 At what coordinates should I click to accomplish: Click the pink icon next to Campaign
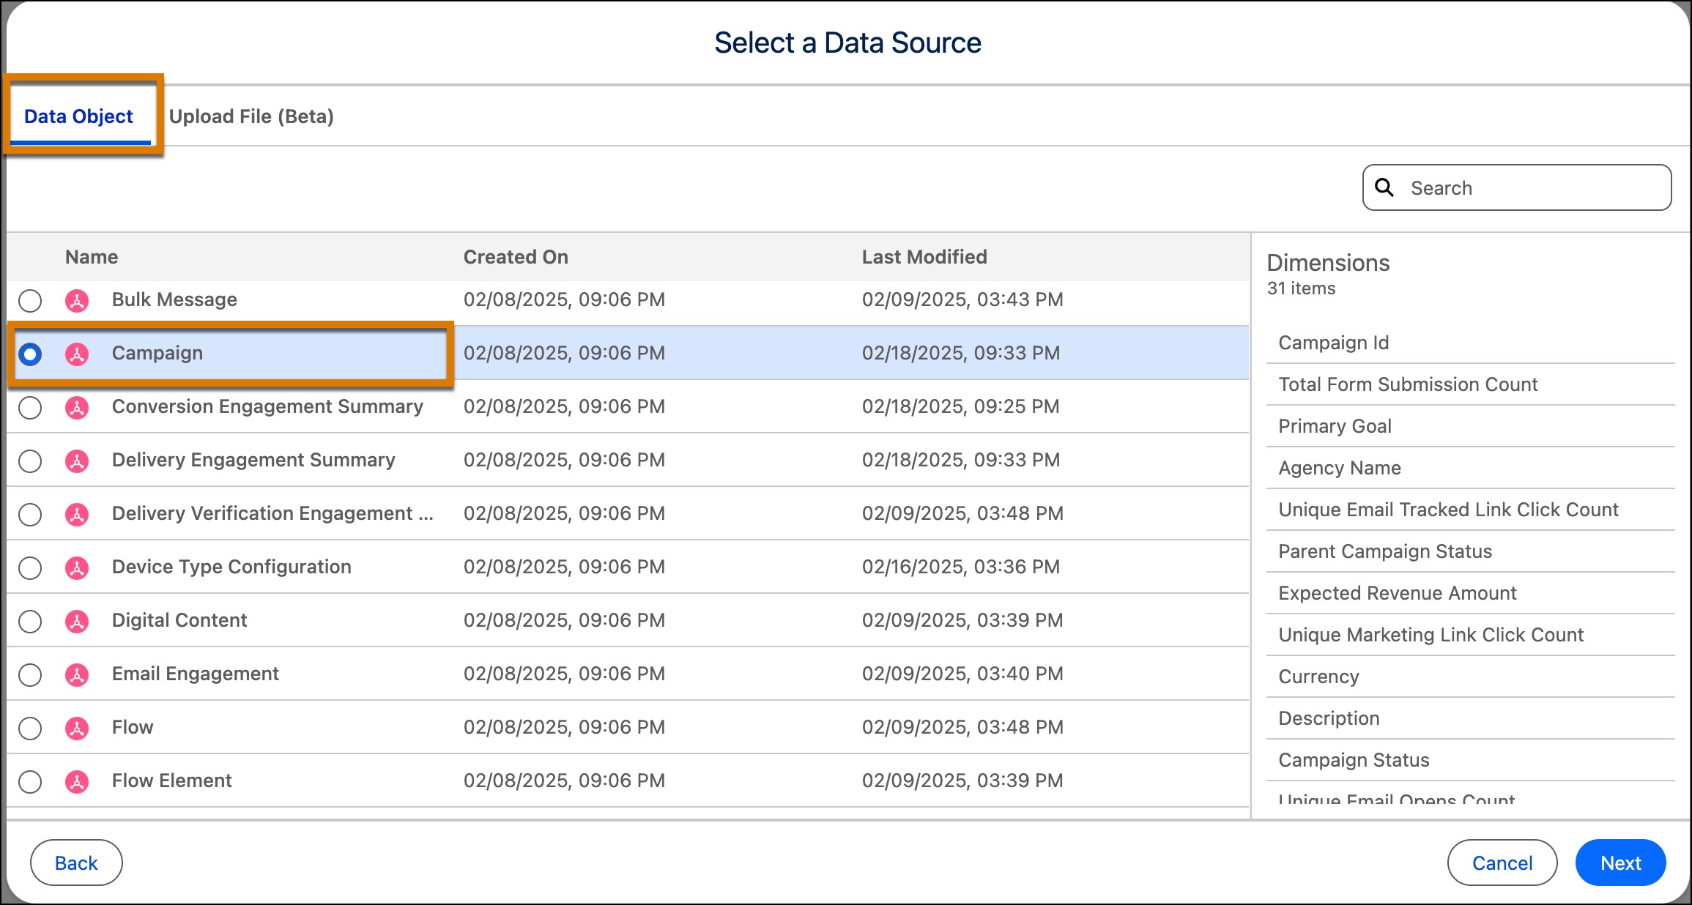[x=77, y=354]
